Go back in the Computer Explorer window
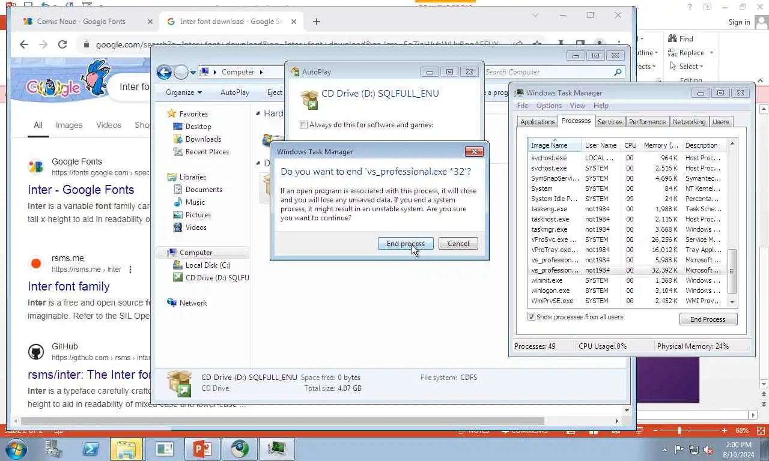The height and width of the screenshot is (461, 769). 164,72
